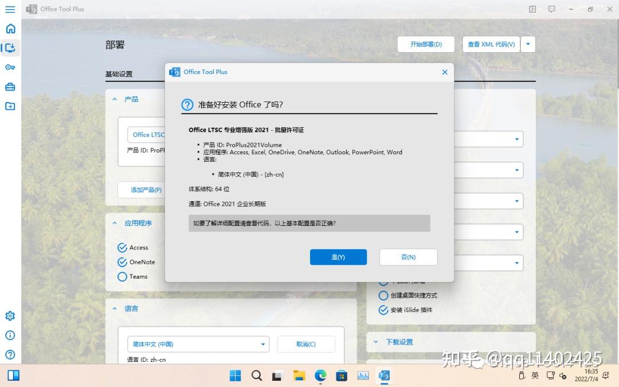
Task: Open Settings via the gear icon
Action: (x=10, y=315)
